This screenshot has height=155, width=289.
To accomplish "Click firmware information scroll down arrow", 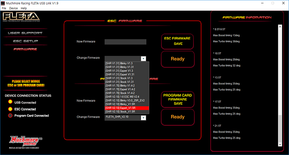I will point(280,144).
